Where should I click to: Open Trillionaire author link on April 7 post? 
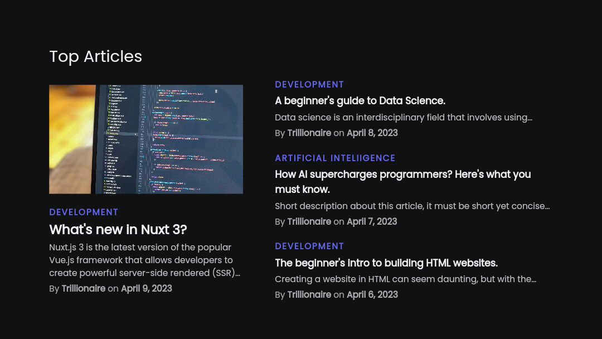(309, 222)
